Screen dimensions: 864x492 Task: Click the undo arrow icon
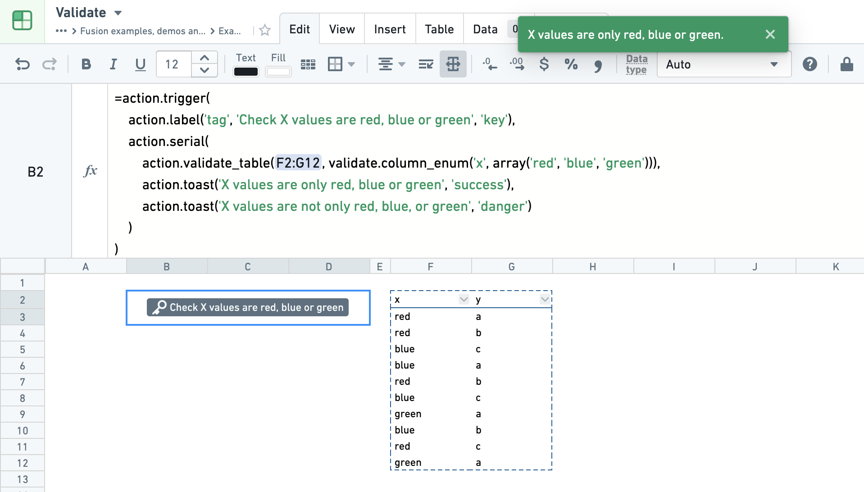point(23,64)
